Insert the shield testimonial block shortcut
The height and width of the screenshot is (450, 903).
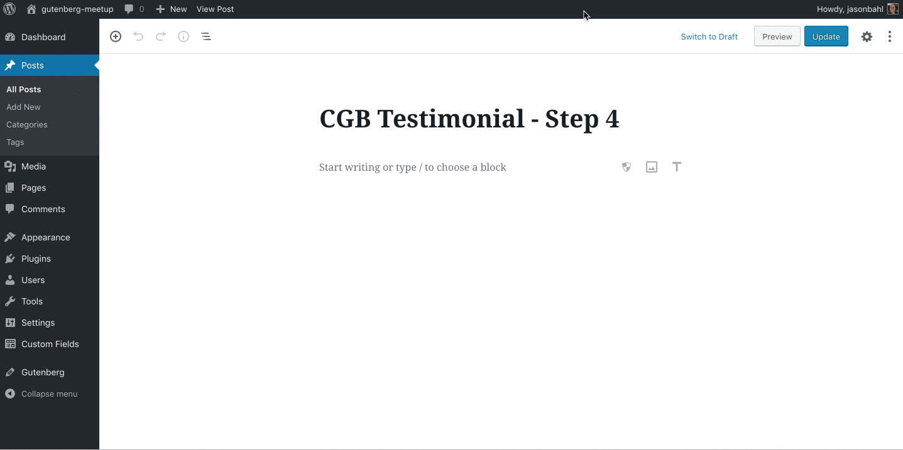[627, 167]
